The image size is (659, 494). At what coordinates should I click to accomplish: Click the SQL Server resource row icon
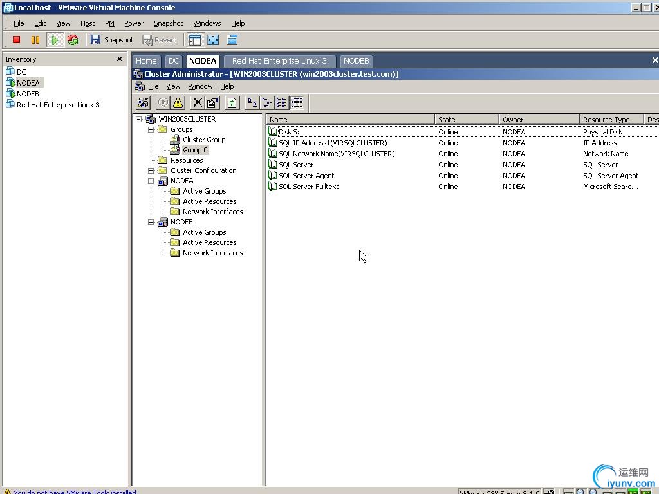273,165
